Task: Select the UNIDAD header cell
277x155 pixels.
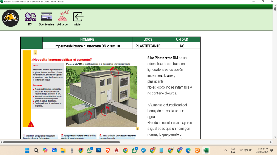Action: 182,40
